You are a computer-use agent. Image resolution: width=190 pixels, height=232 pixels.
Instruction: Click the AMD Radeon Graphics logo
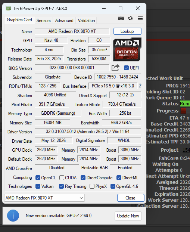(x=127, y=49)
